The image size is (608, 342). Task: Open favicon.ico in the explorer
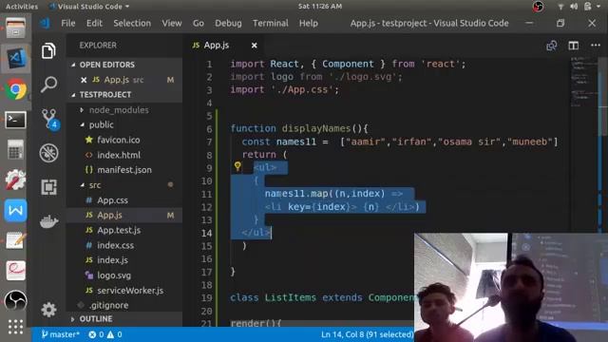tap(118, 140)
